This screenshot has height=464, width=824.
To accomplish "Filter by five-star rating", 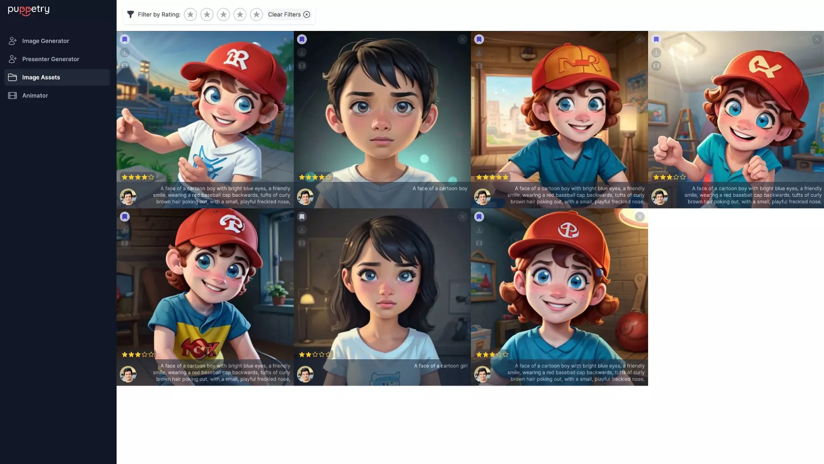I will 256,15.
